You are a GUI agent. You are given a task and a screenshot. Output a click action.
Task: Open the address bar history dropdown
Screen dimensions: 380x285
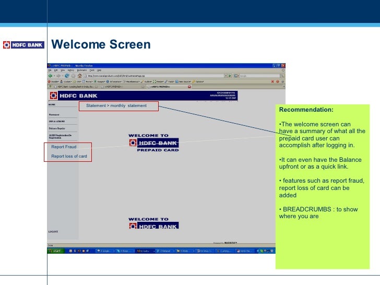[x=225, y=76]
